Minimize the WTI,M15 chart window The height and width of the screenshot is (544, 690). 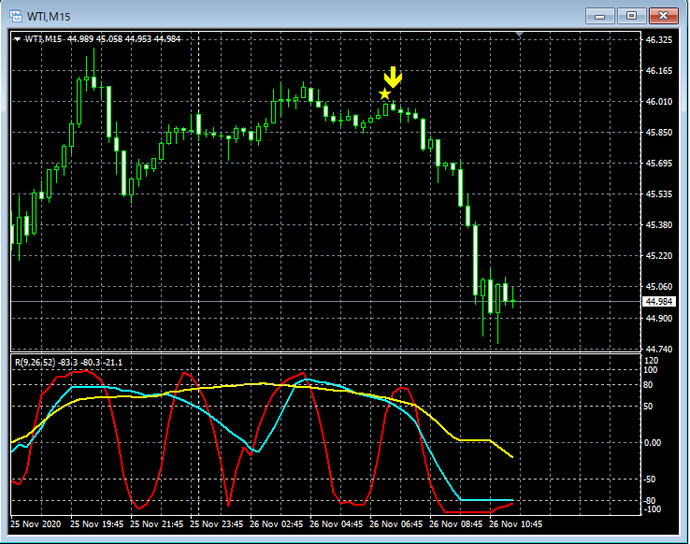[600, 16]
